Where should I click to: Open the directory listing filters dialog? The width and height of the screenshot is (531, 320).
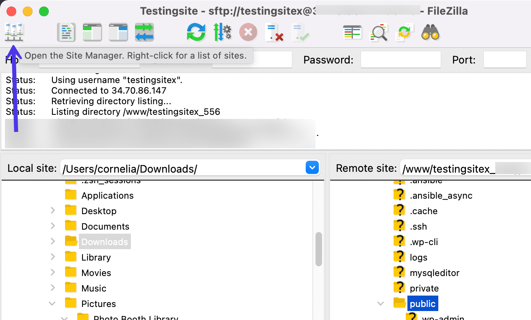[352, 33]
